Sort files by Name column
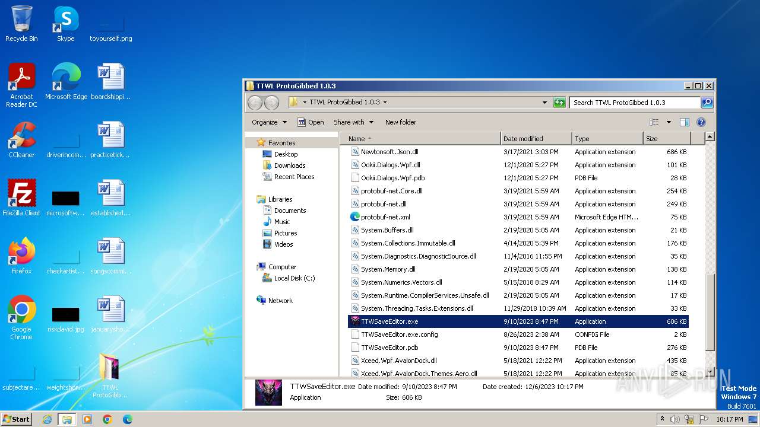Screen dimensions: 760x427 coord(420,139)
